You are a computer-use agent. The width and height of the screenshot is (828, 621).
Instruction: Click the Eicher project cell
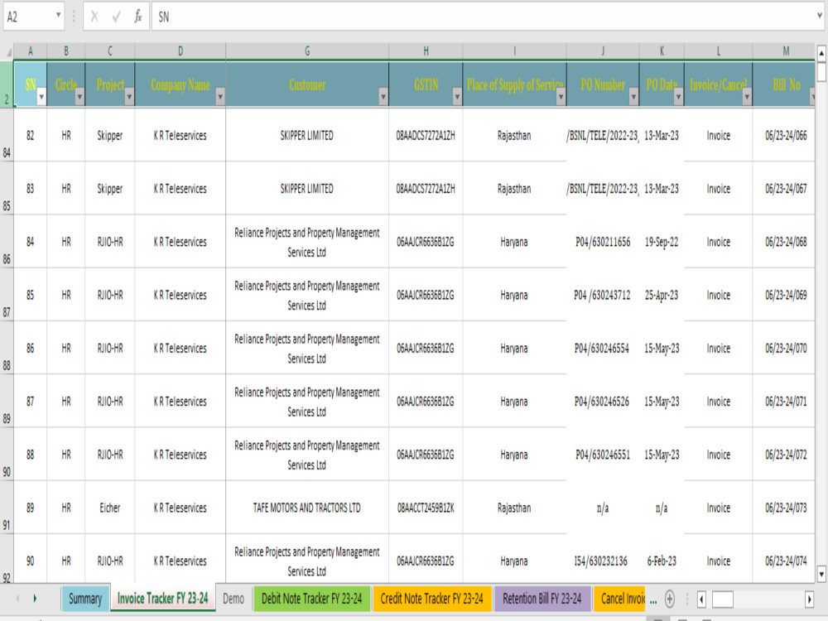pos(110,508)
